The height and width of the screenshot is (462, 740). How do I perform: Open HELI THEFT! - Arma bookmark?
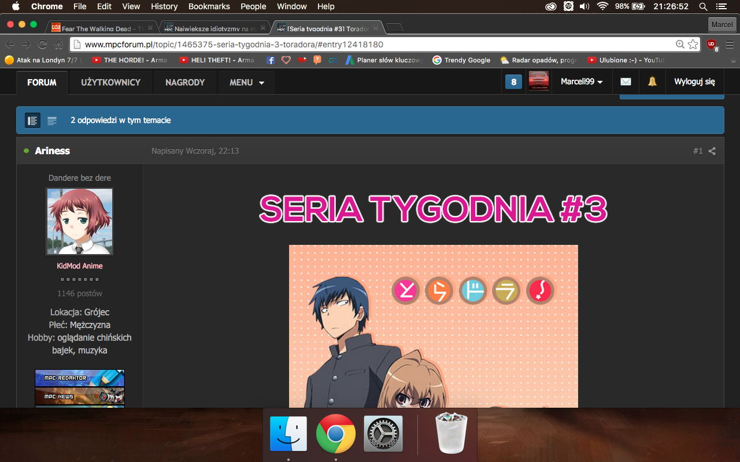pyautogui.click(x=216, y=60)
